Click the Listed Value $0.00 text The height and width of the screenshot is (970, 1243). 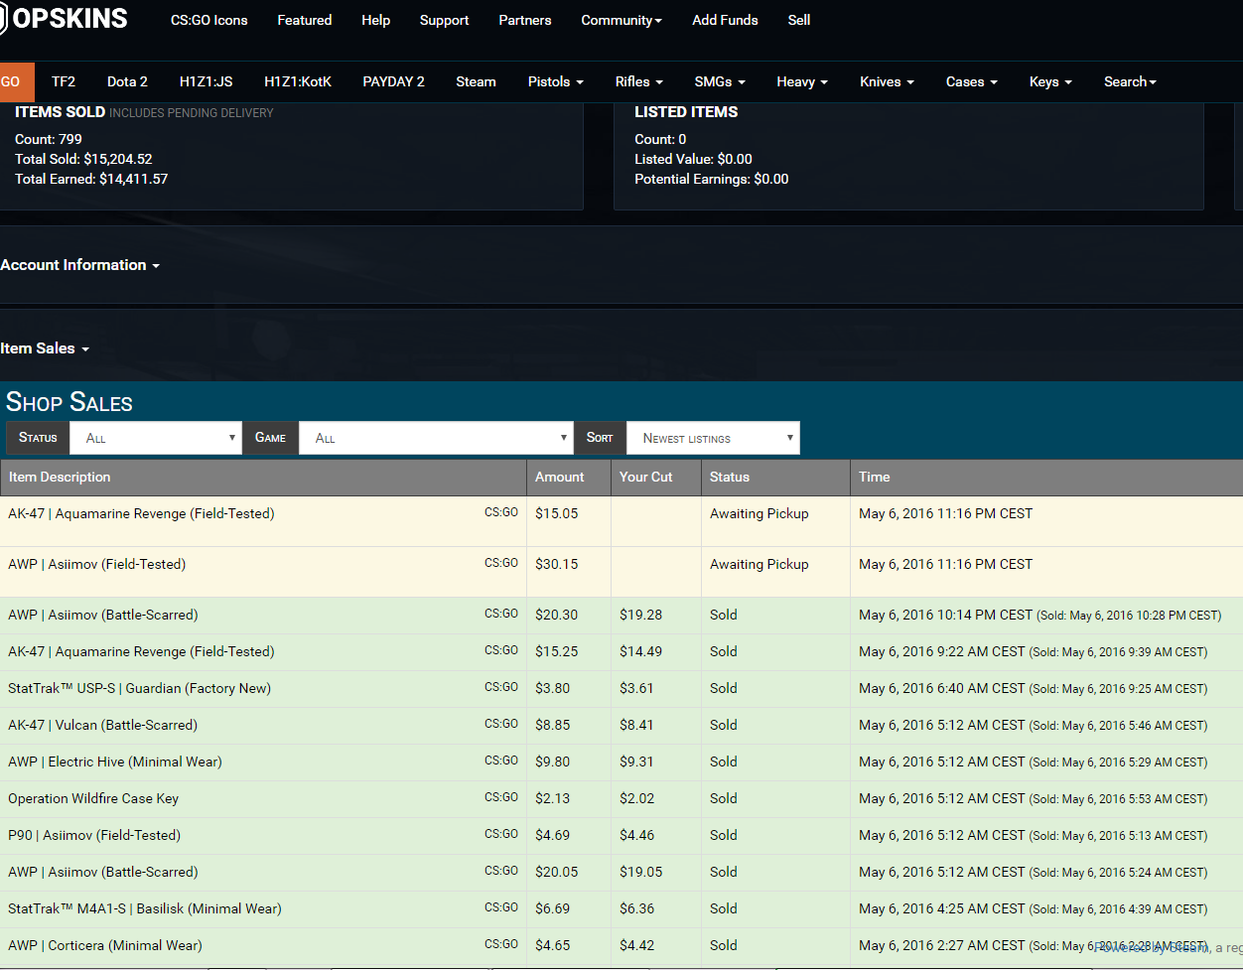click(x=693, y=159)
